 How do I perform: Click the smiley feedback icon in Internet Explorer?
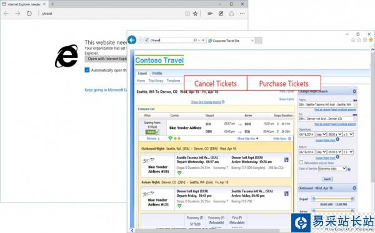point(371,40)
